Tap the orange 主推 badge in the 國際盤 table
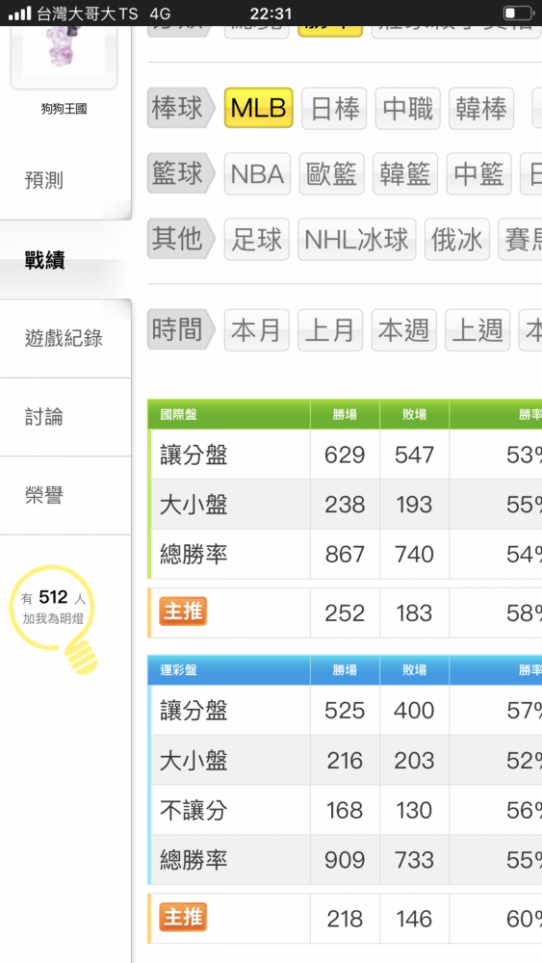The image size is (542, 963). tap(183, 612)
